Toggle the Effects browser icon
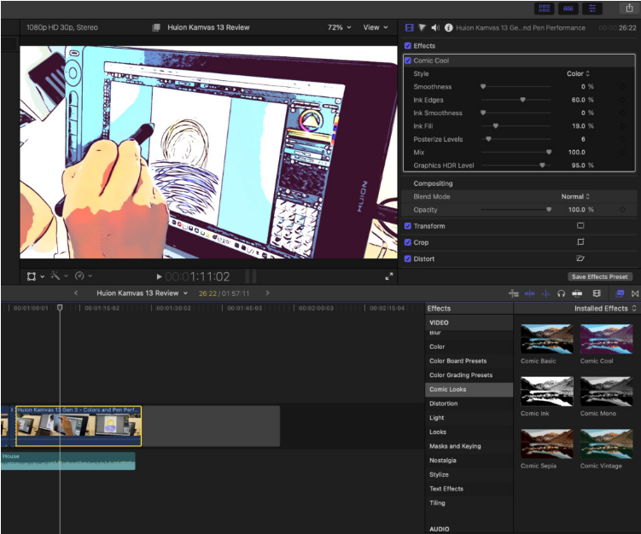Image resolution: width=641 pixels, height=534 pixels. pyautogui.click(x=620, y=293)
